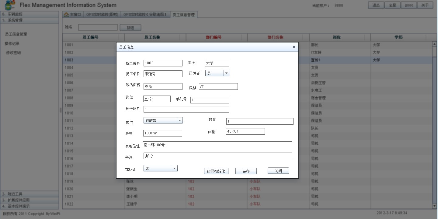The width and height of the screenshot is (438, 219).
Task: Click the scroll down arrow of the table
Action: point(434,206)
